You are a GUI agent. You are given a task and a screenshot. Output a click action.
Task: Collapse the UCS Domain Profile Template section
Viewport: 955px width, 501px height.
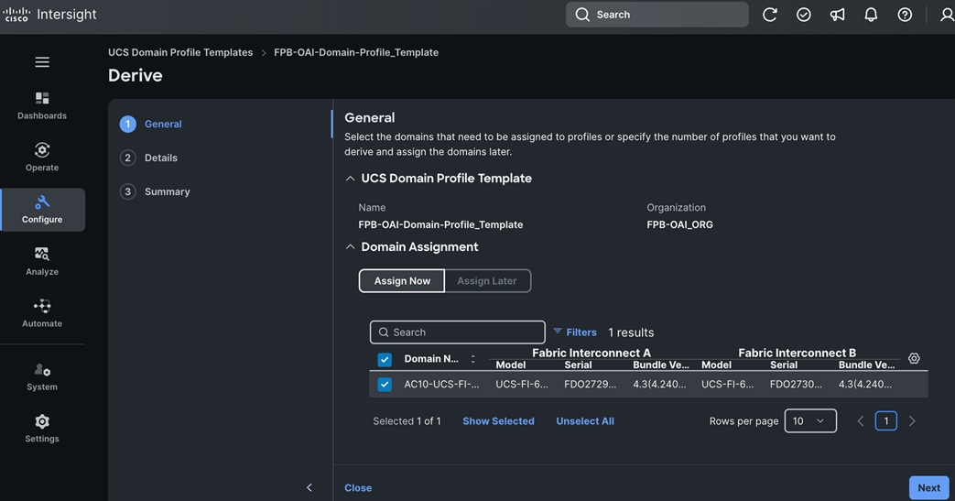point(350,179)
